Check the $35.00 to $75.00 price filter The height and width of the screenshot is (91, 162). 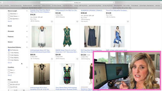point(9,84)
